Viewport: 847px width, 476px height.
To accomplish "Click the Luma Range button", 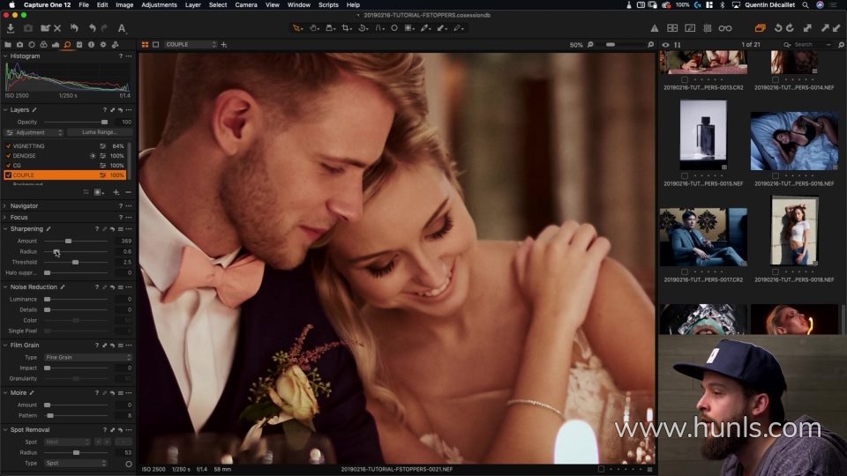I will (99, 132).
